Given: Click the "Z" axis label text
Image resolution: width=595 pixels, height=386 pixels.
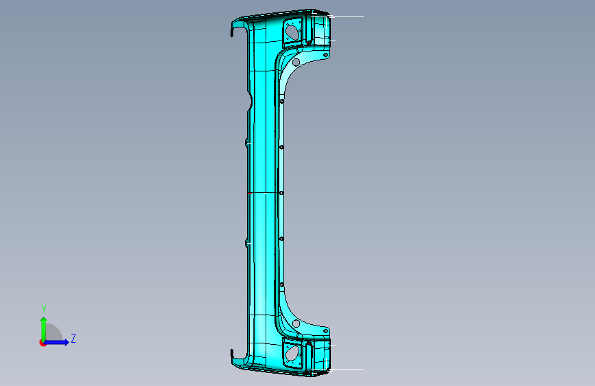Looking at the screenshot, I should 73,338.
